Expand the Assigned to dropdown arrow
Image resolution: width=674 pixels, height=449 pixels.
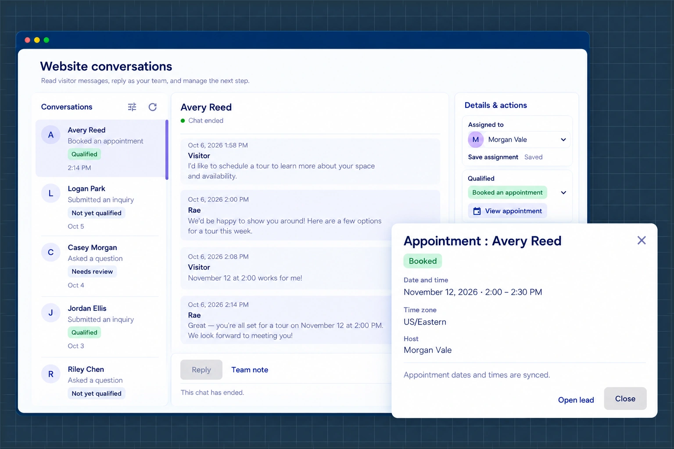pos(563,139)
